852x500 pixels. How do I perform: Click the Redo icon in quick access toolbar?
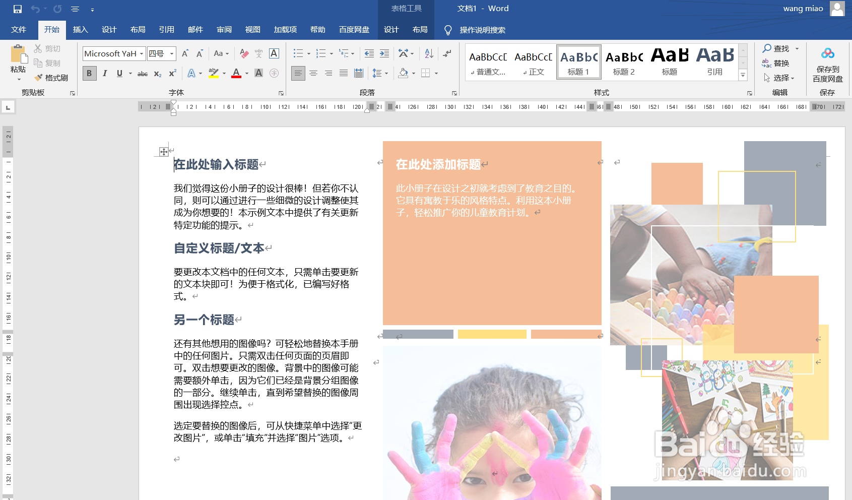pos(57,9)
